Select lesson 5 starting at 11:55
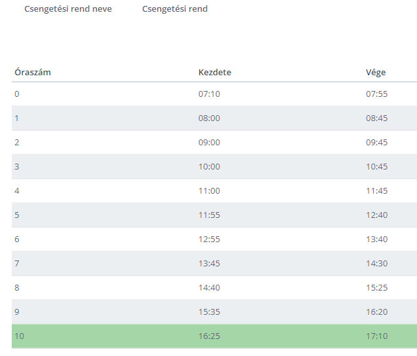The height and width of the screenshot is (356, 417). coord(214,215)
